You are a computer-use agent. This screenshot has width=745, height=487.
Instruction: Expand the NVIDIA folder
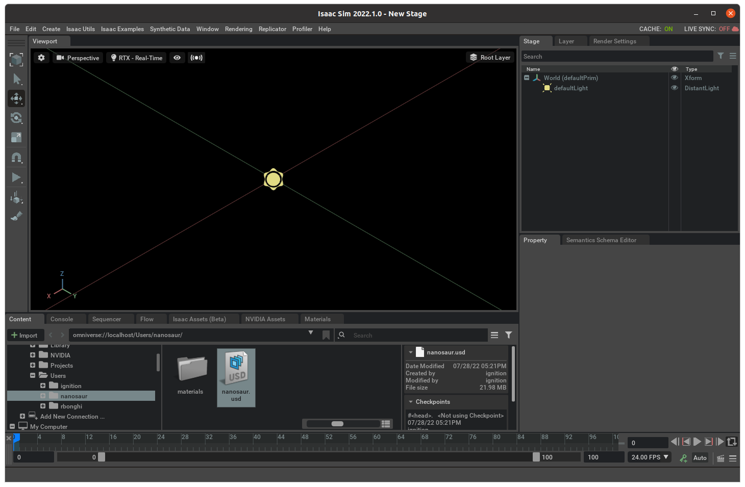pyautogui.click(x=33, y=355)
